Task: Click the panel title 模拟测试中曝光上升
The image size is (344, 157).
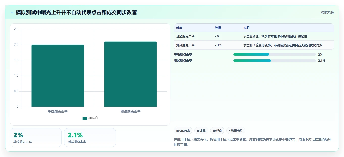Action: coord(76,12)
